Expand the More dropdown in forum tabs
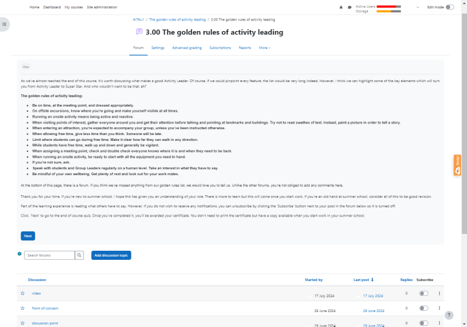Image resolution: width=467 pixels, height=327 pixels. pyautogui.click(x=265, y=48)
